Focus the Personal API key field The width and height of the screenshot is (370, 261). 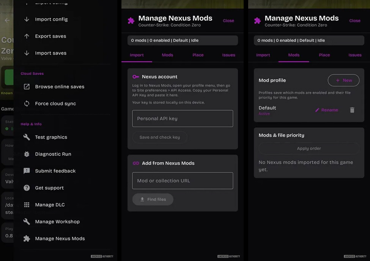183,118
